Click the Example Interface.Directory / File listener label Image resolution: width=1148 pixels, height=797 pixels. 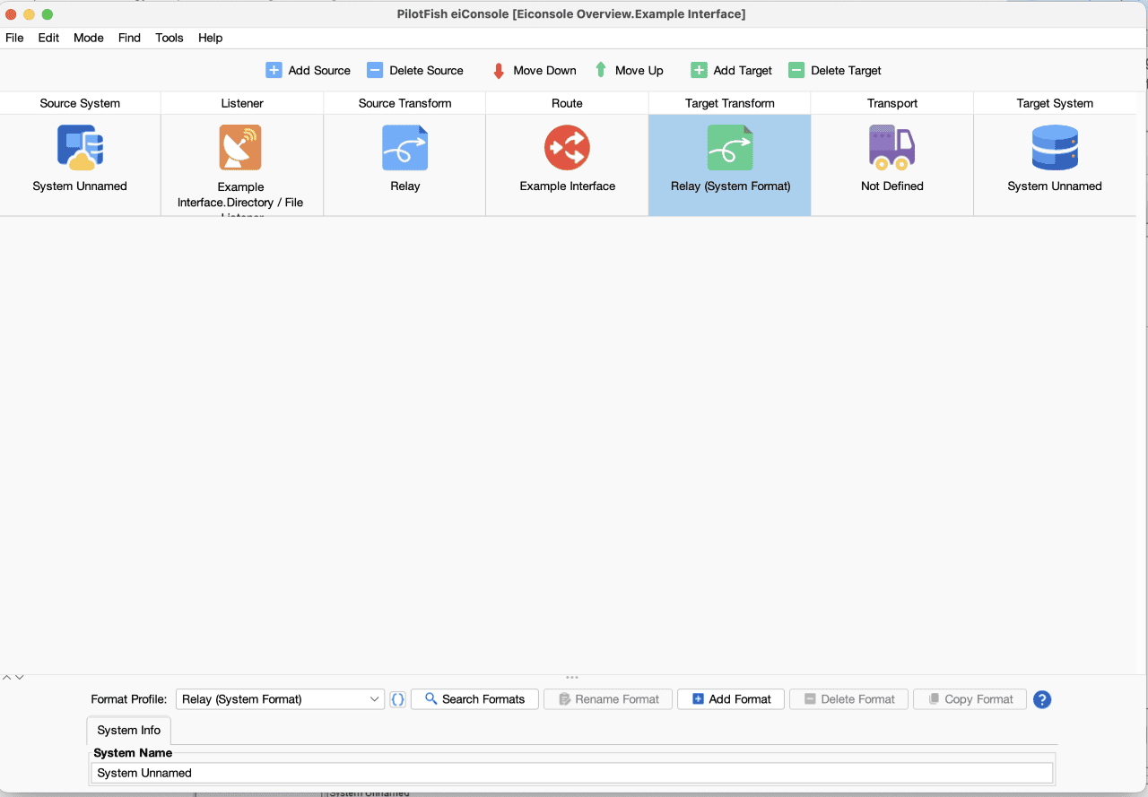point(240,201)
